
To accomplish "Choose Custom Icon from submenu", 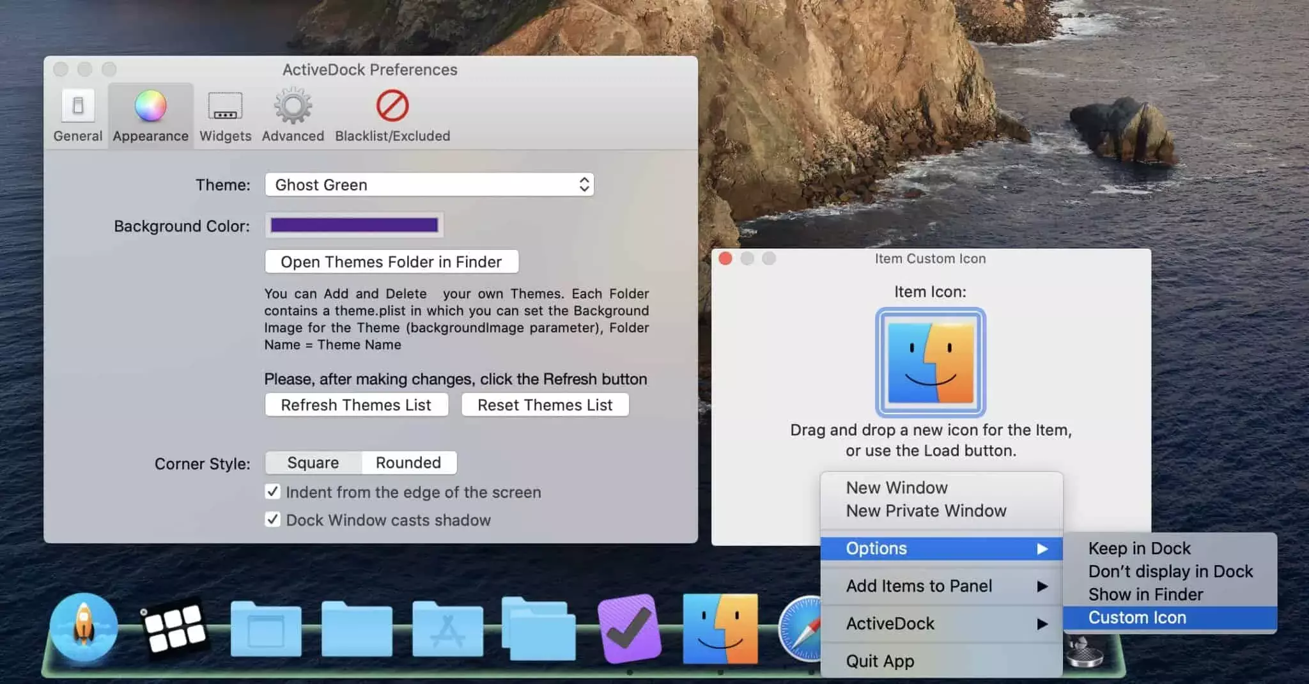I will pos(1170,618).
